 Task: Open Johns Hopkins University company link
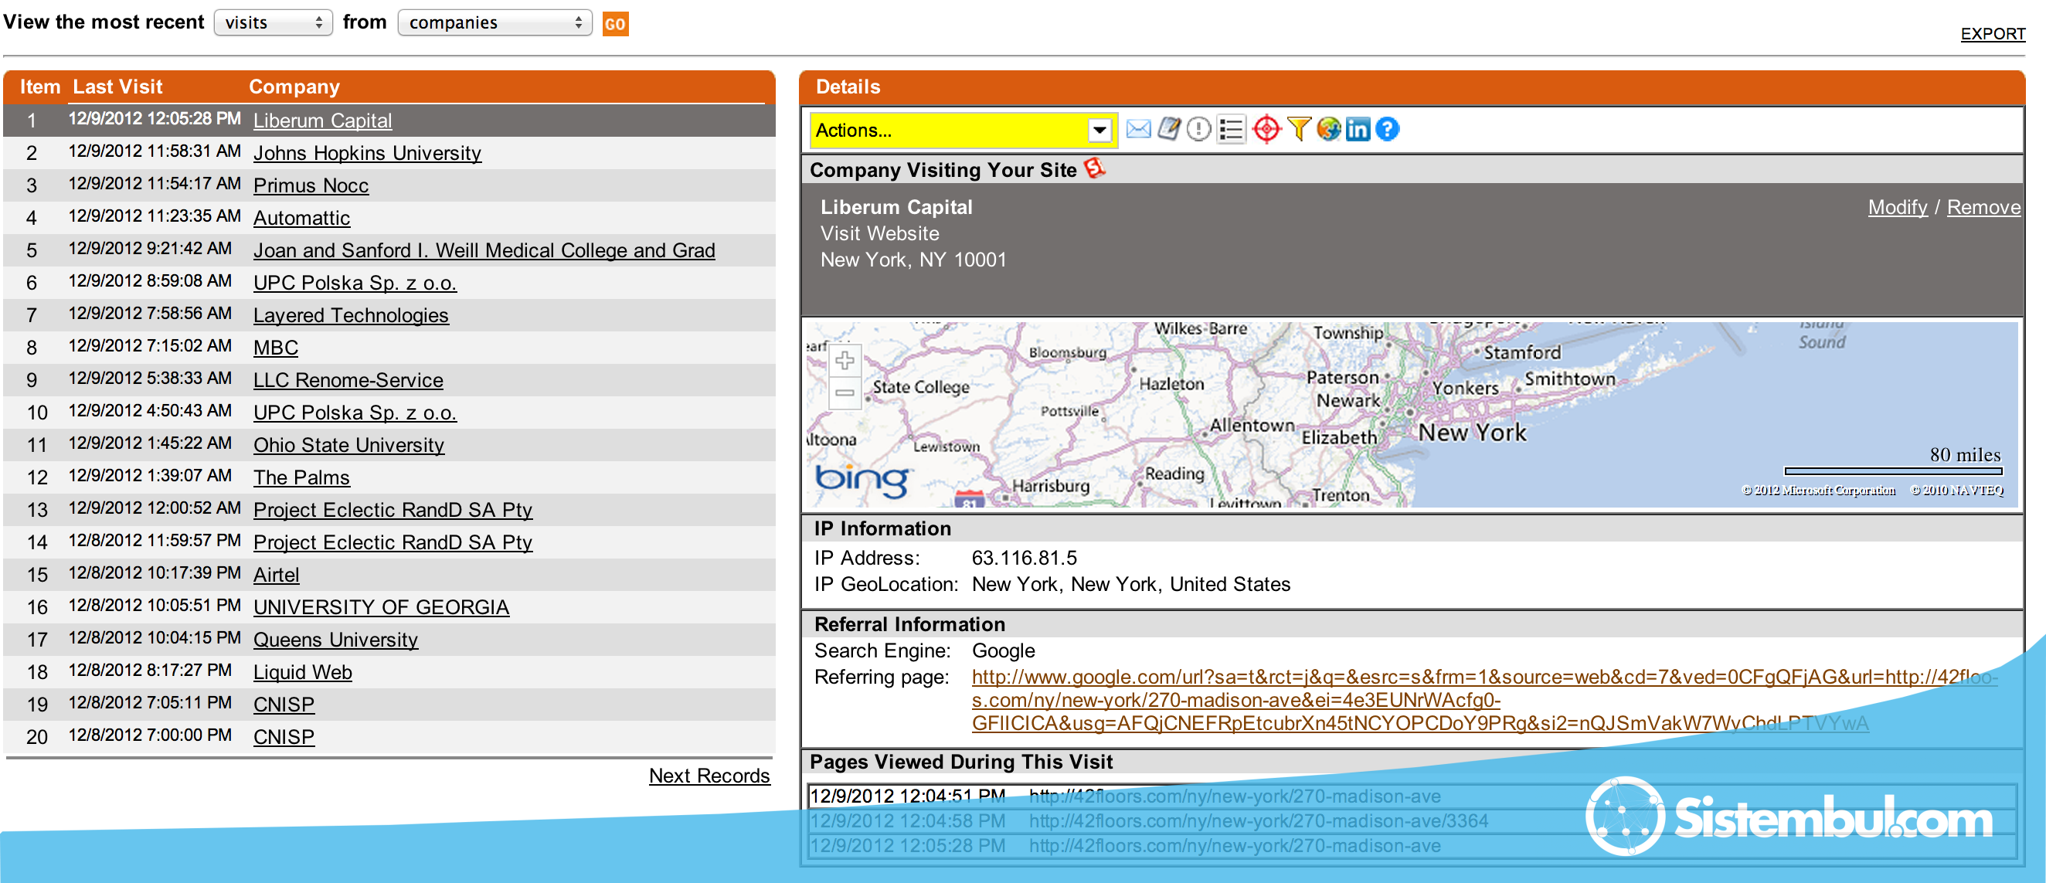(367, 152)
